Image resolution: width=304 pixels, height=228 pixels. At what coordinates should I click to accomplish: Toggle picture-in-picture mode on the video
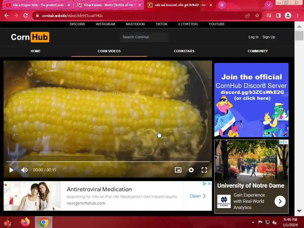click(178, 170)
